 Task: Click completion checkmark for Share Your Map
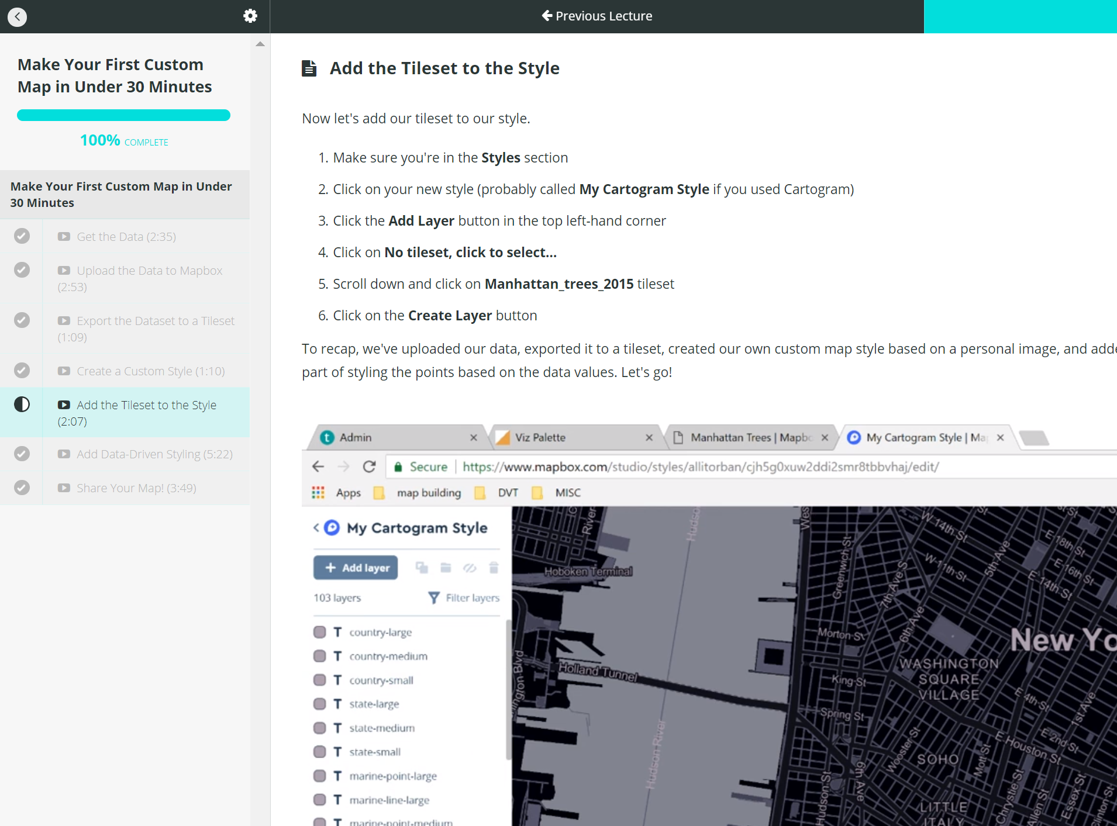click(22, 487)
